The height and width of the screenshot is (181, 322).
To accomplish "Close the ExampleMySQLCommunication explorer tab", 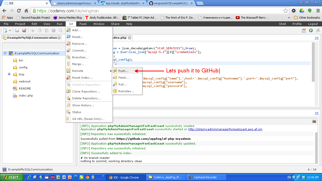I will (x=59, y=38).
